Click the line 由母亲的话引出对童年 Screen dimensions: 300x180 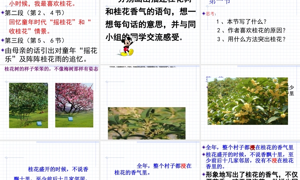click(51, 51)
